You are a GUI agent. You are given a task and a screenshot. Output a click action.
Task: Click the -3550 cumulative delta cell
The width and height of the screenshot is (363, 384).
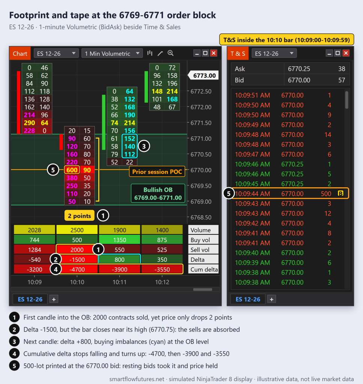click(x=162, y=269)
